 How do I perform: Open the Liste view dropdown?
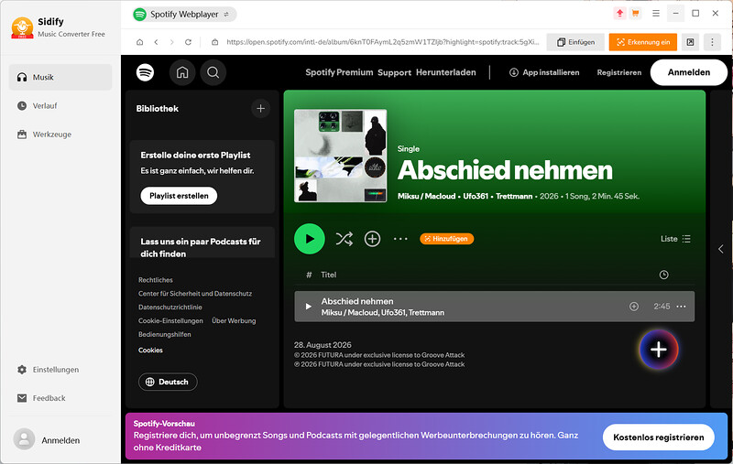click(x=675, y=239)
